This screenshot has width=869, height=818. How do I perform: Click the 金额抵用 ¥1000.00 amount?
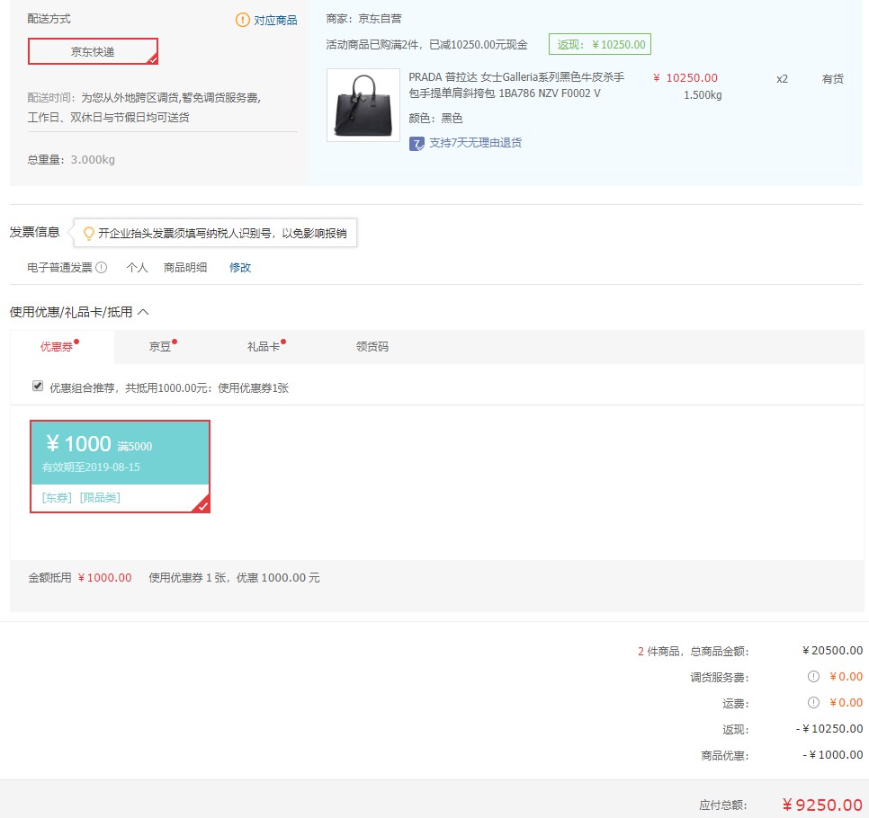(104, 578)
